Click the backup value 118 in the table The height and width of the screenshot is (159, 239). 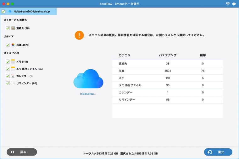pyautogui.click(x=168, y=78)
